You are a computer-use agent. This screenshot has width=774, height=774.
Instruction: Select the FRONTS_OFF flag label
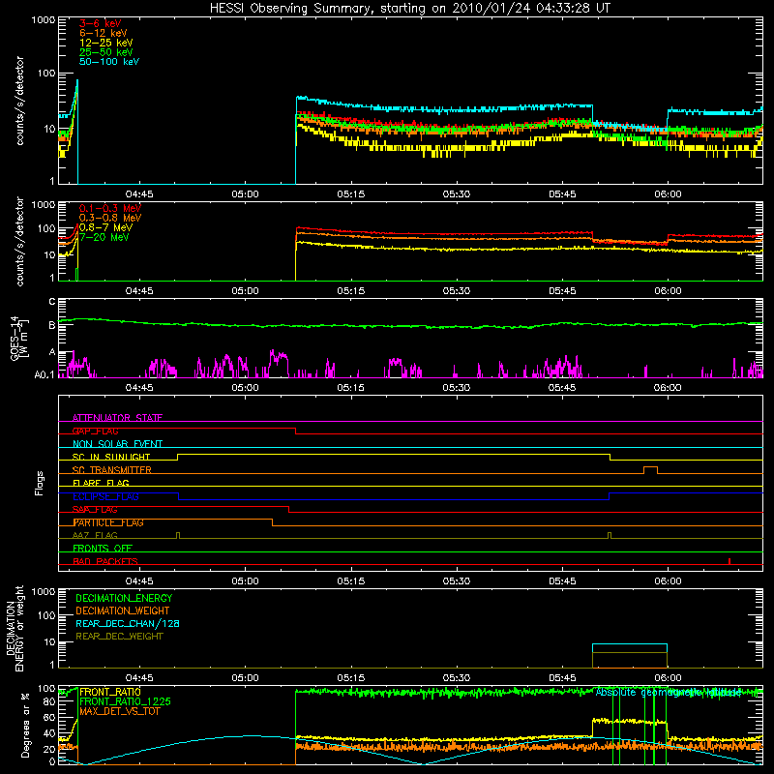pyautogui.click(x=103, y=549)
